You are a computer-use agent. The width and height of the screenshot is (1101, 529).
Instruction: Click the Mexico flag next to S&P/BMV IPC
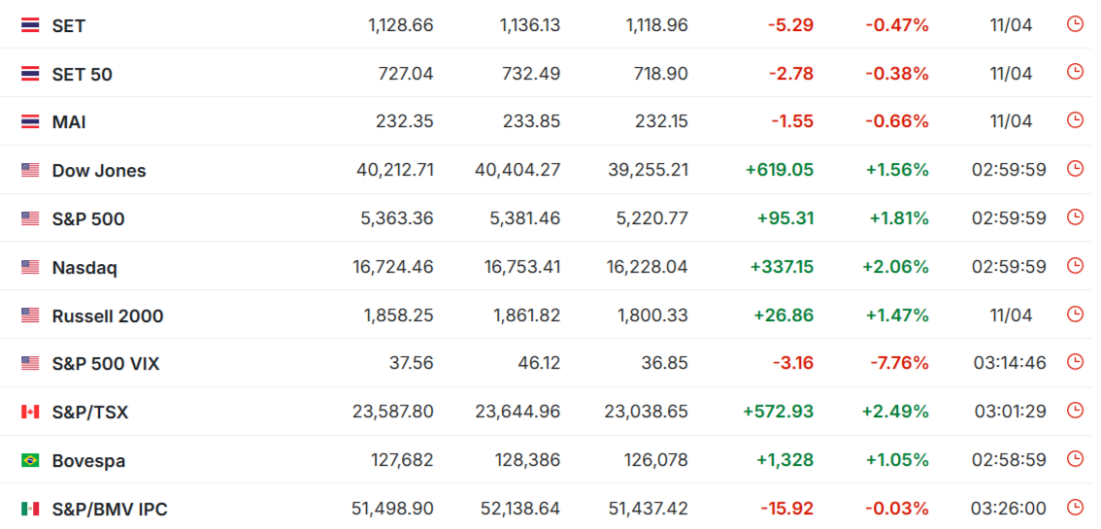(x=29, y=509)
